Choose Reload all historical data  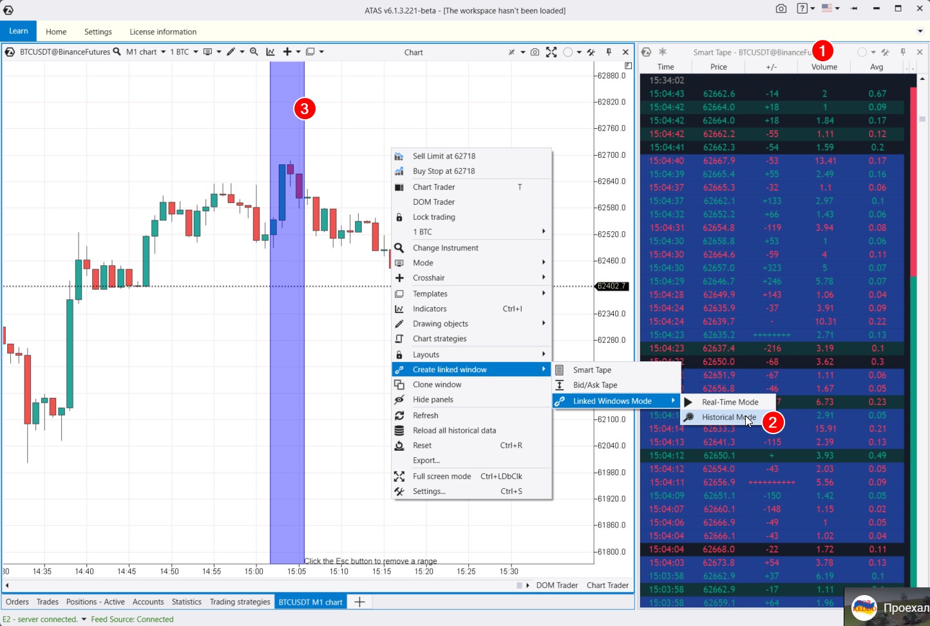click(454, 430)
